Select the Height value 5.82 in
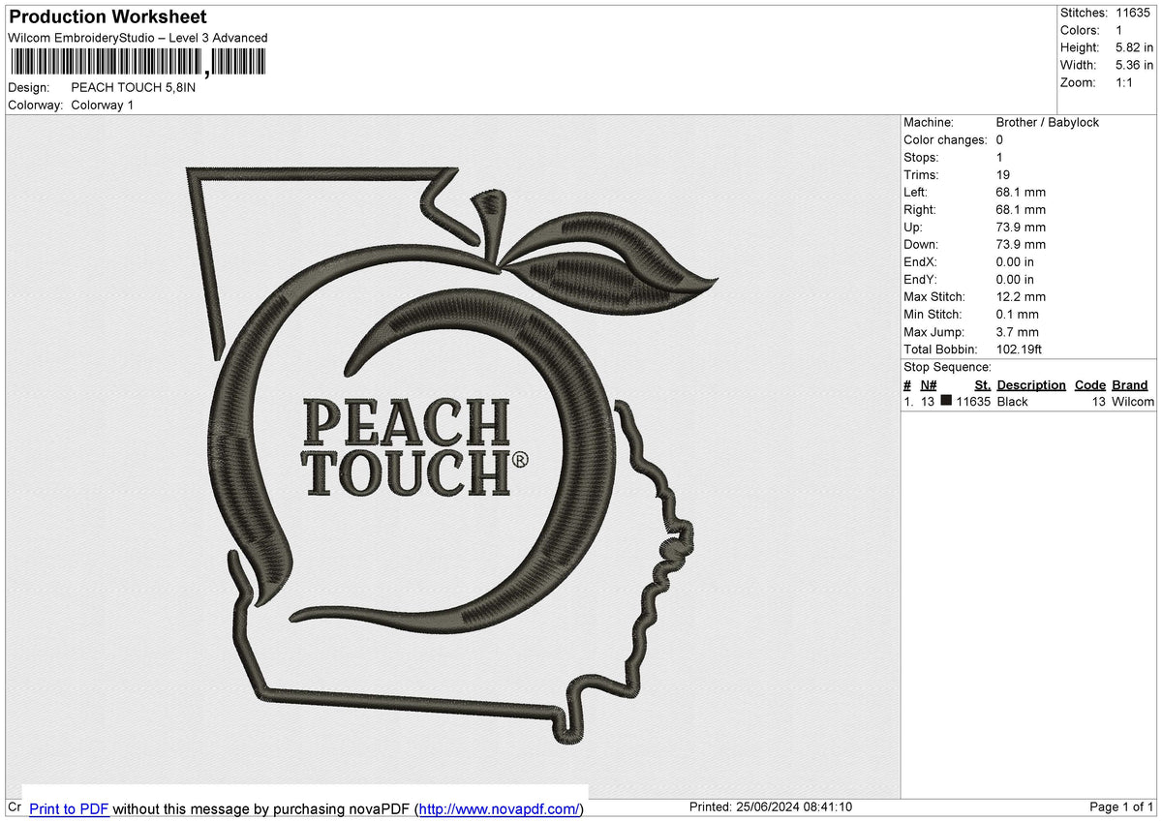Viewport: 1162px width, 821px height. [x=1135, y=47]
